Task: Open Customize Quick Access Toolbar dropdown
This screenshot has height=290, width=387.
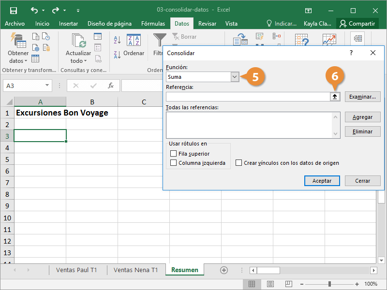Action: click(x=78, y=10)
